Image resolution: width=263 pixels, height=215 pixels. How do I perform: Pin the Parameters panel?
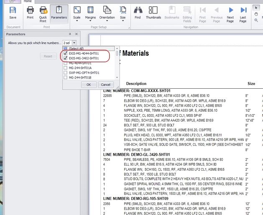coord(70,34)
